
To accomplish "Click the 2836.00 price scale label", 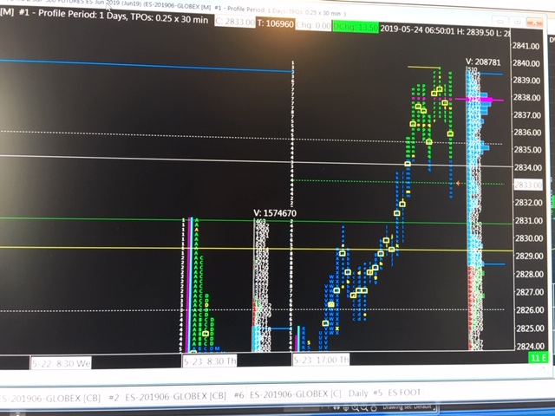I will pos(527,133).
